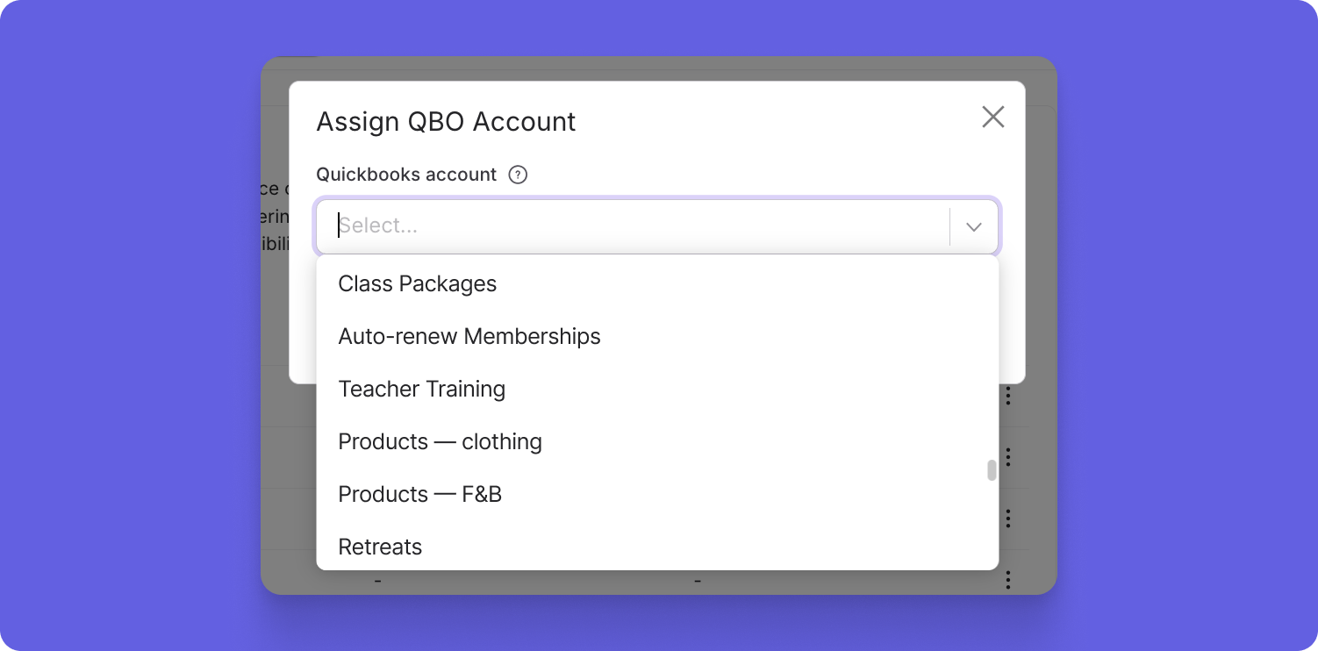The height and width of the screenshot is (651, 1318).
Task: Select Products — clothing option
Action: point(657,442)
